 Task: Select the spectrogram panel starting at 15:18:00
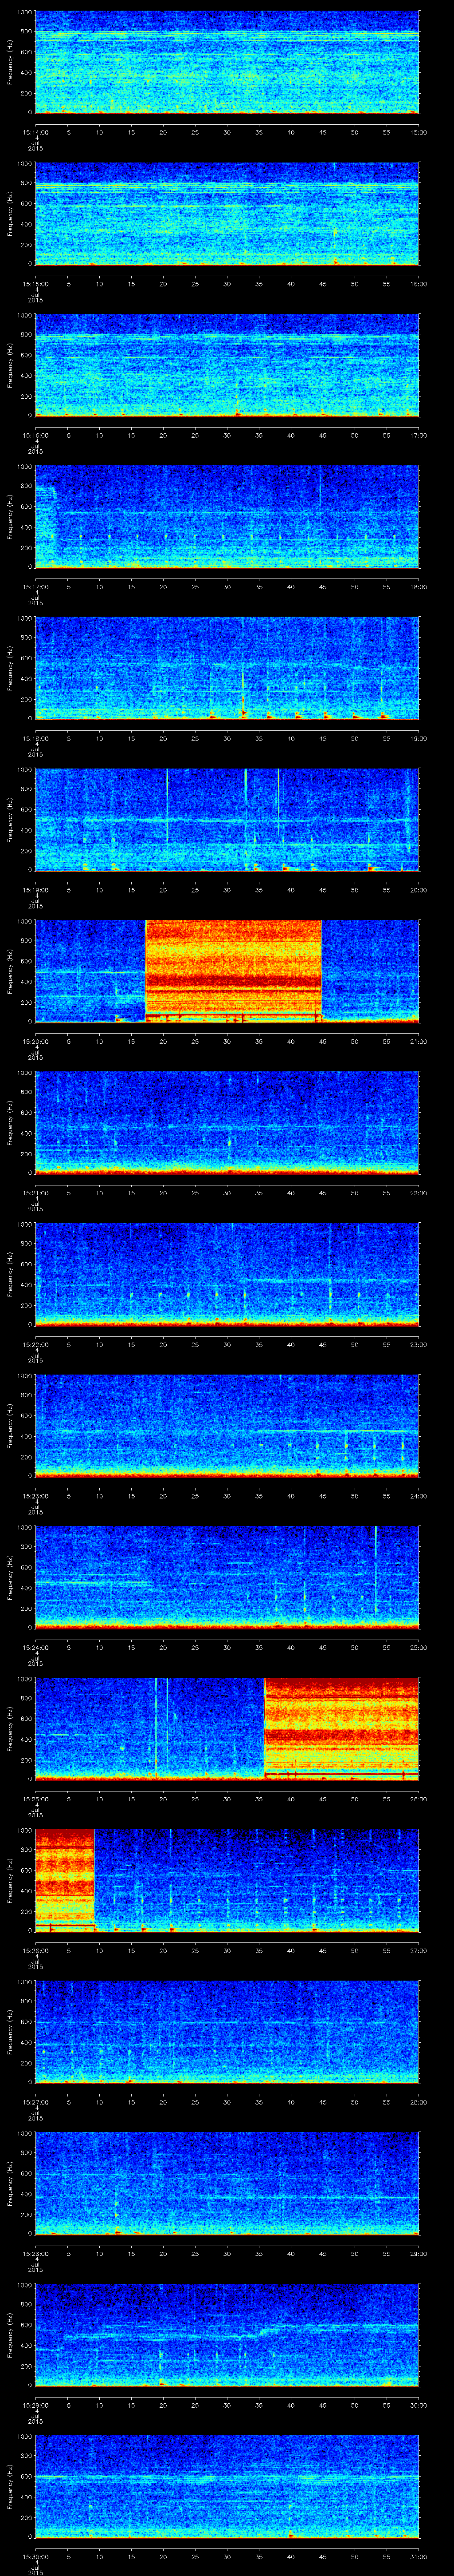click(x=227, y=668)
